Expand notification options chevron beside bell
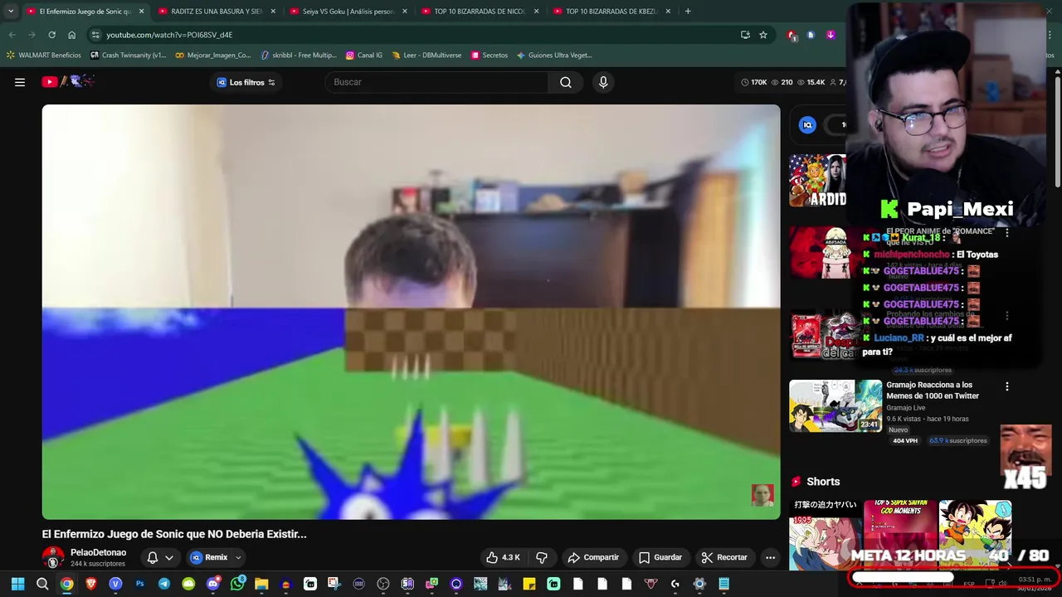The width and height of the screenshot is (1062, 597). (x=169, y=557)
